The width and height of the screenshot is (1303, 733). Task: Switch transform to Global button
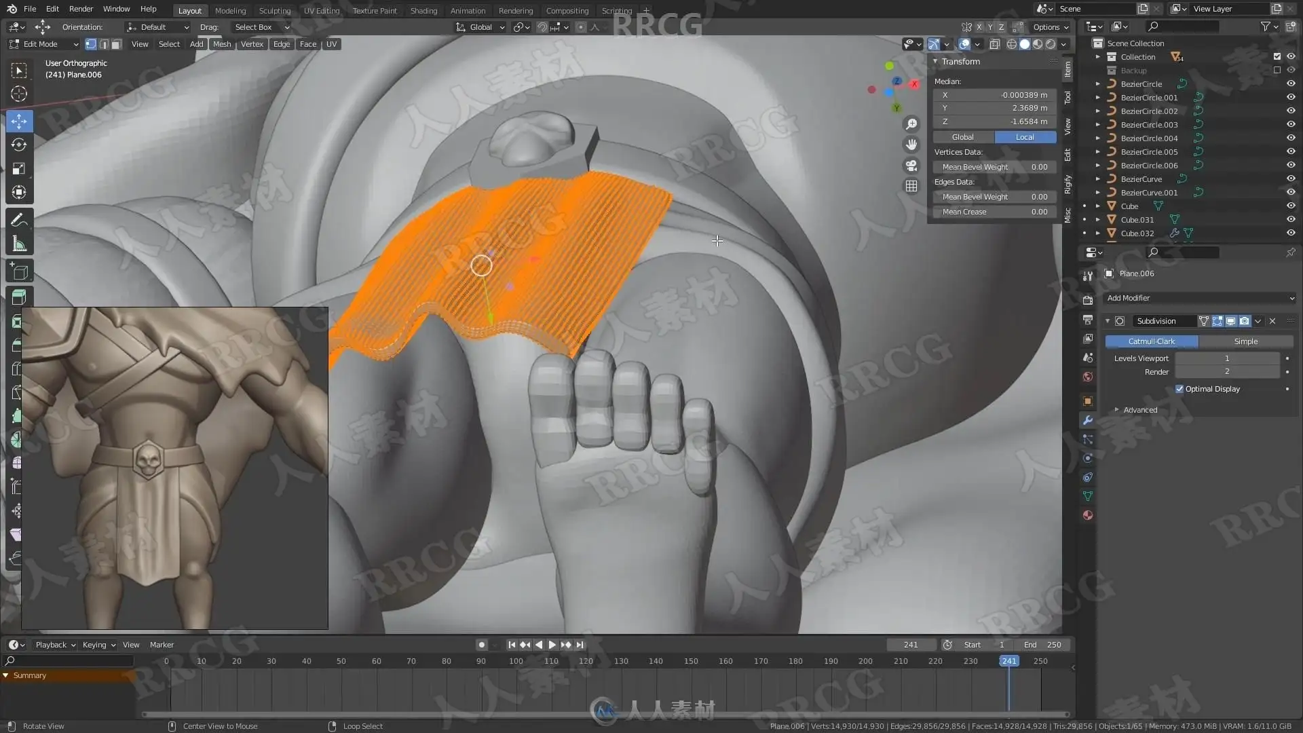click(x=962, y=137)
